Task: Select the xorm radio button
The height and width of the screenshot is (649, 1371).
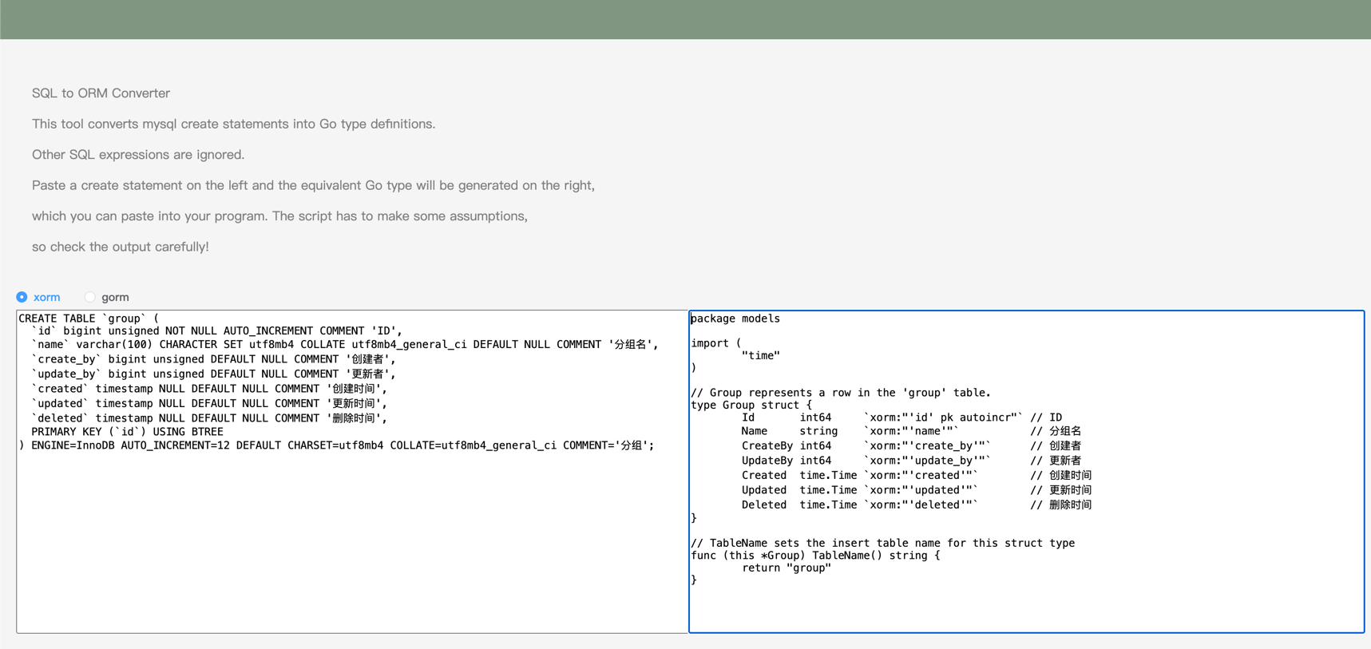Action: point(22,297)
